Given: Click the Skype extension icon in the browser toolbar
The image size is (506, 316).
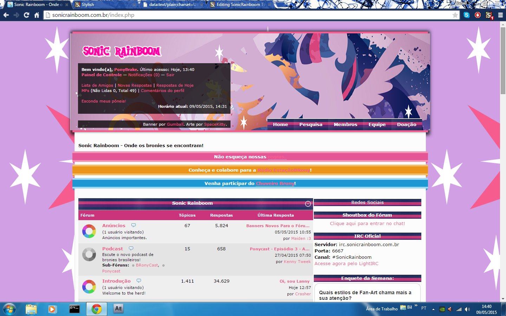Looking at the screenshot, I should (x=467, y=15).
